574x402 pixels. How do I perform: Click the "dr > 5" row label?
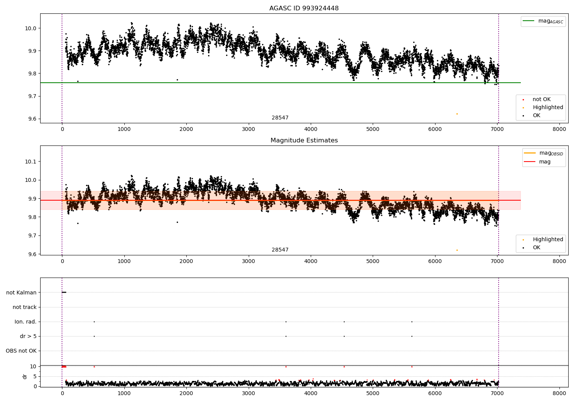[28, 336]
